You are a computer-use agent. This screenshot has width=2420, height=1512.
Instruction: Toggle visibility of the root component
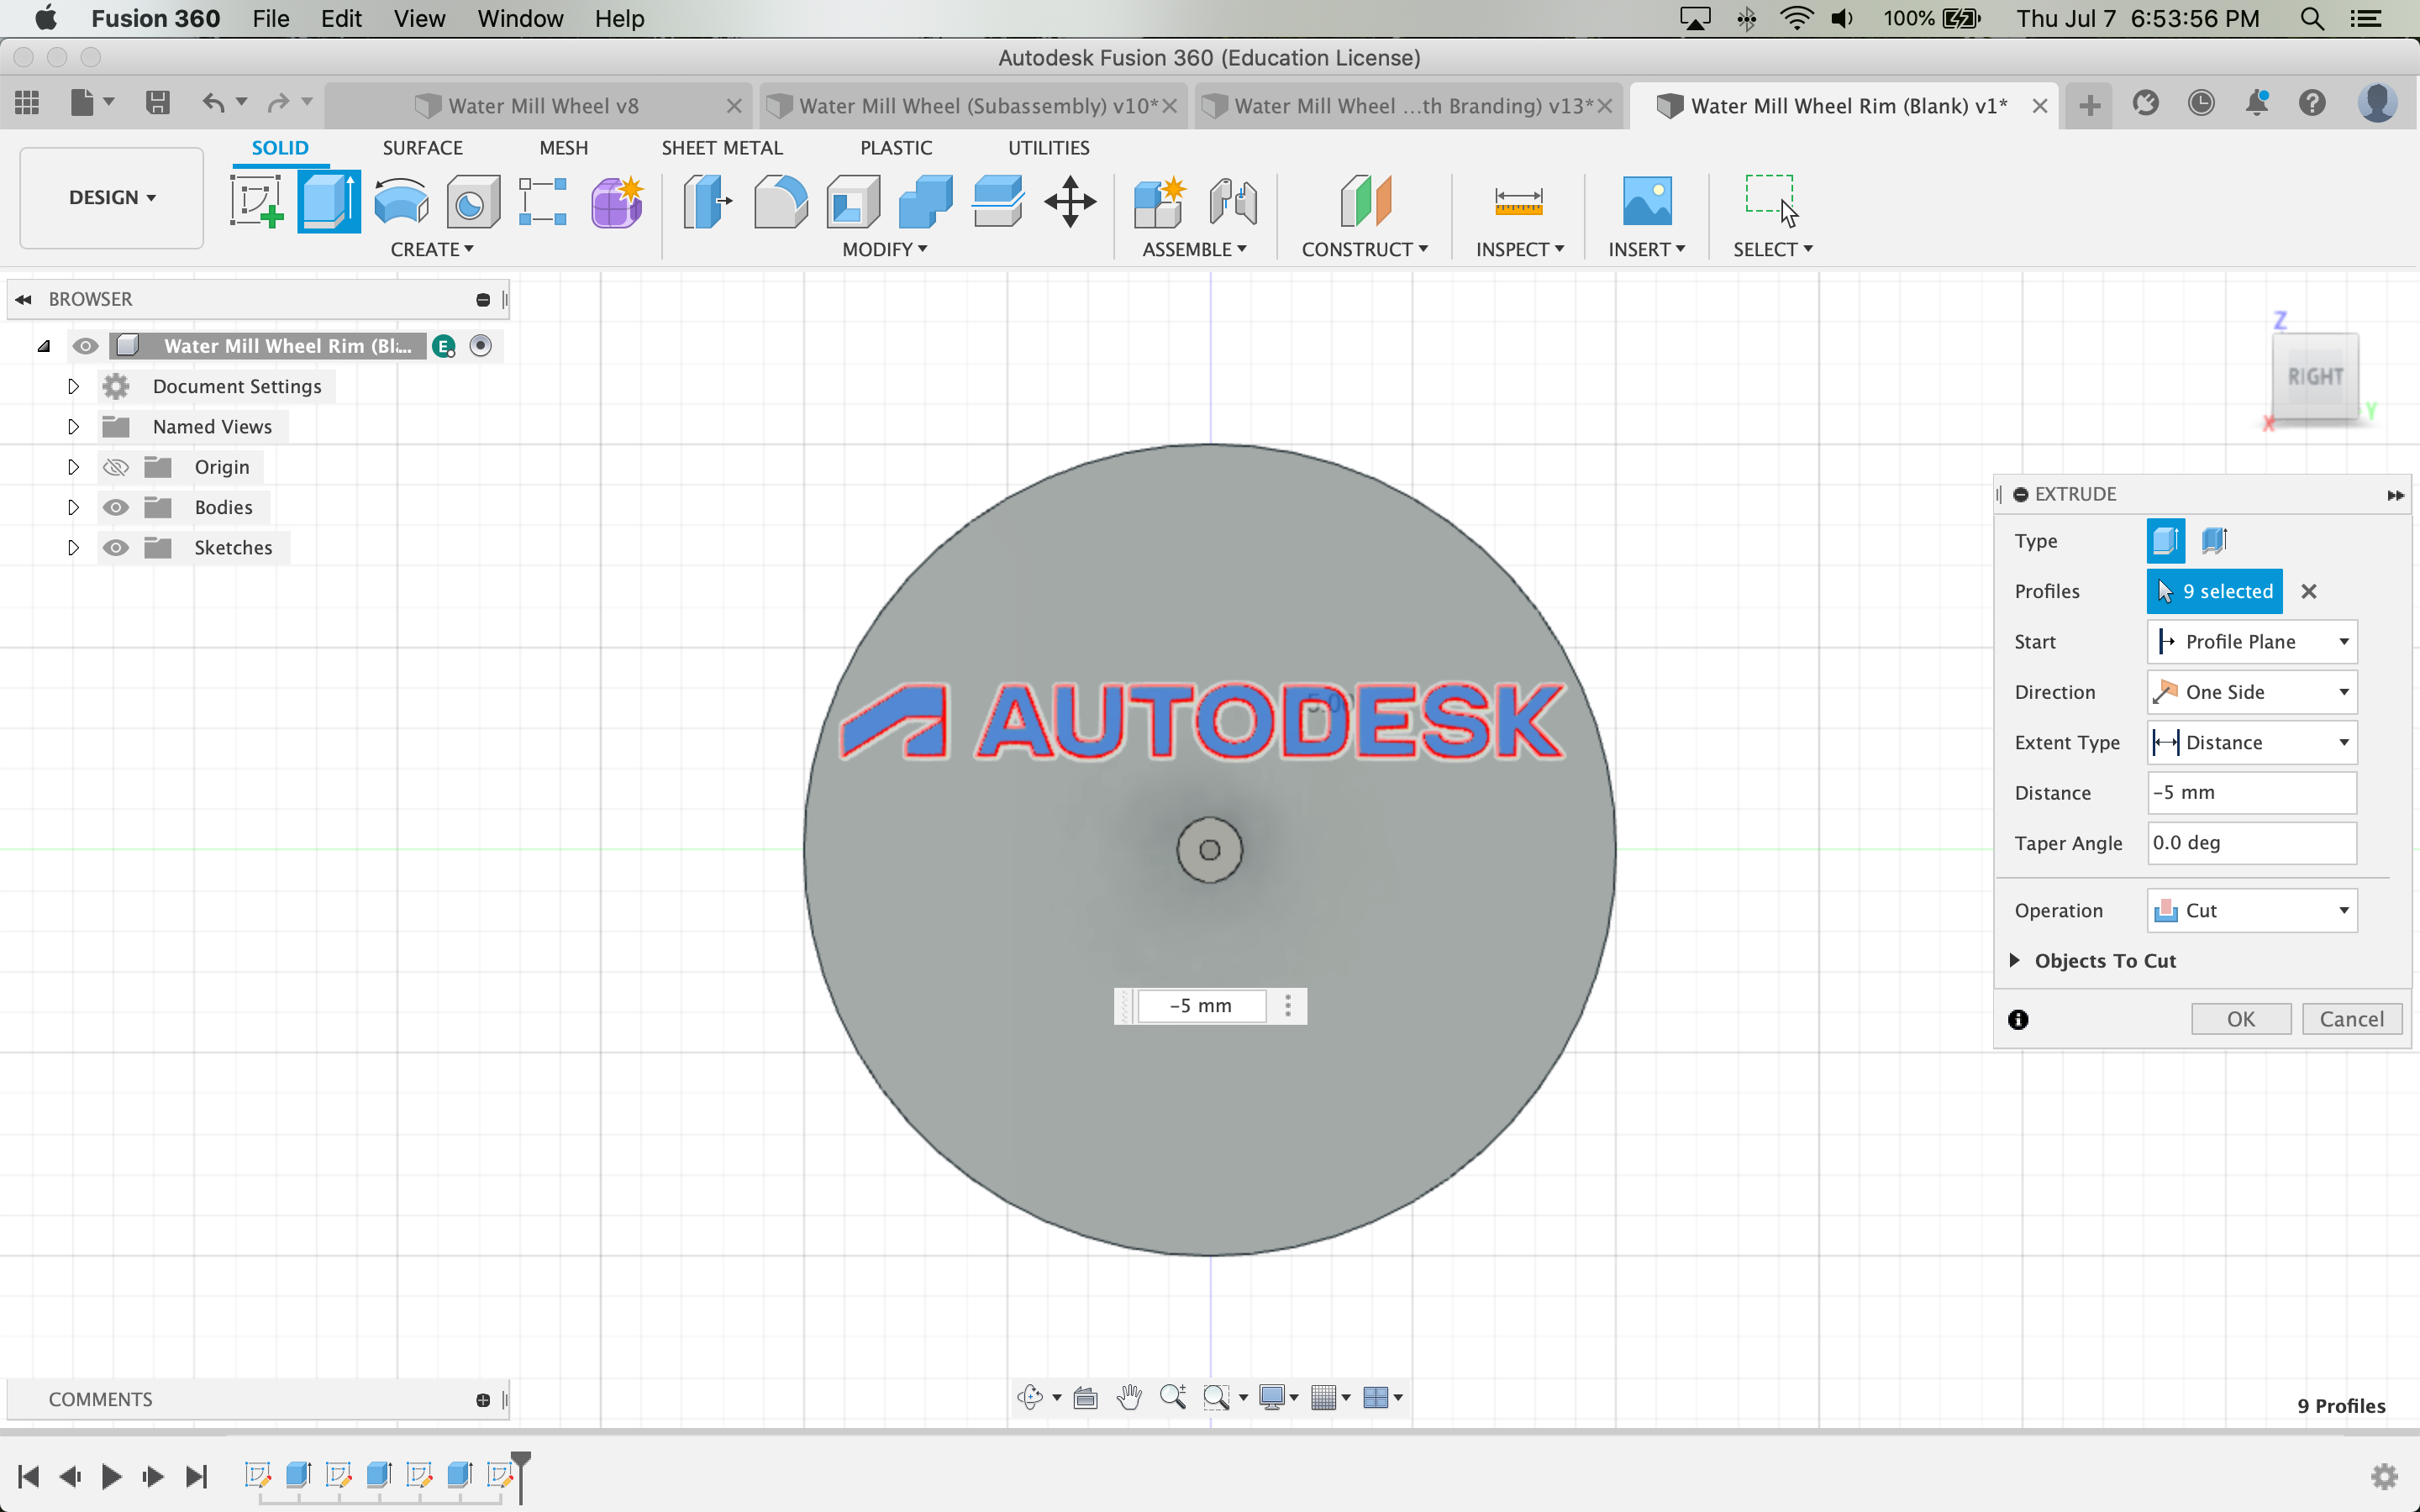85,346
